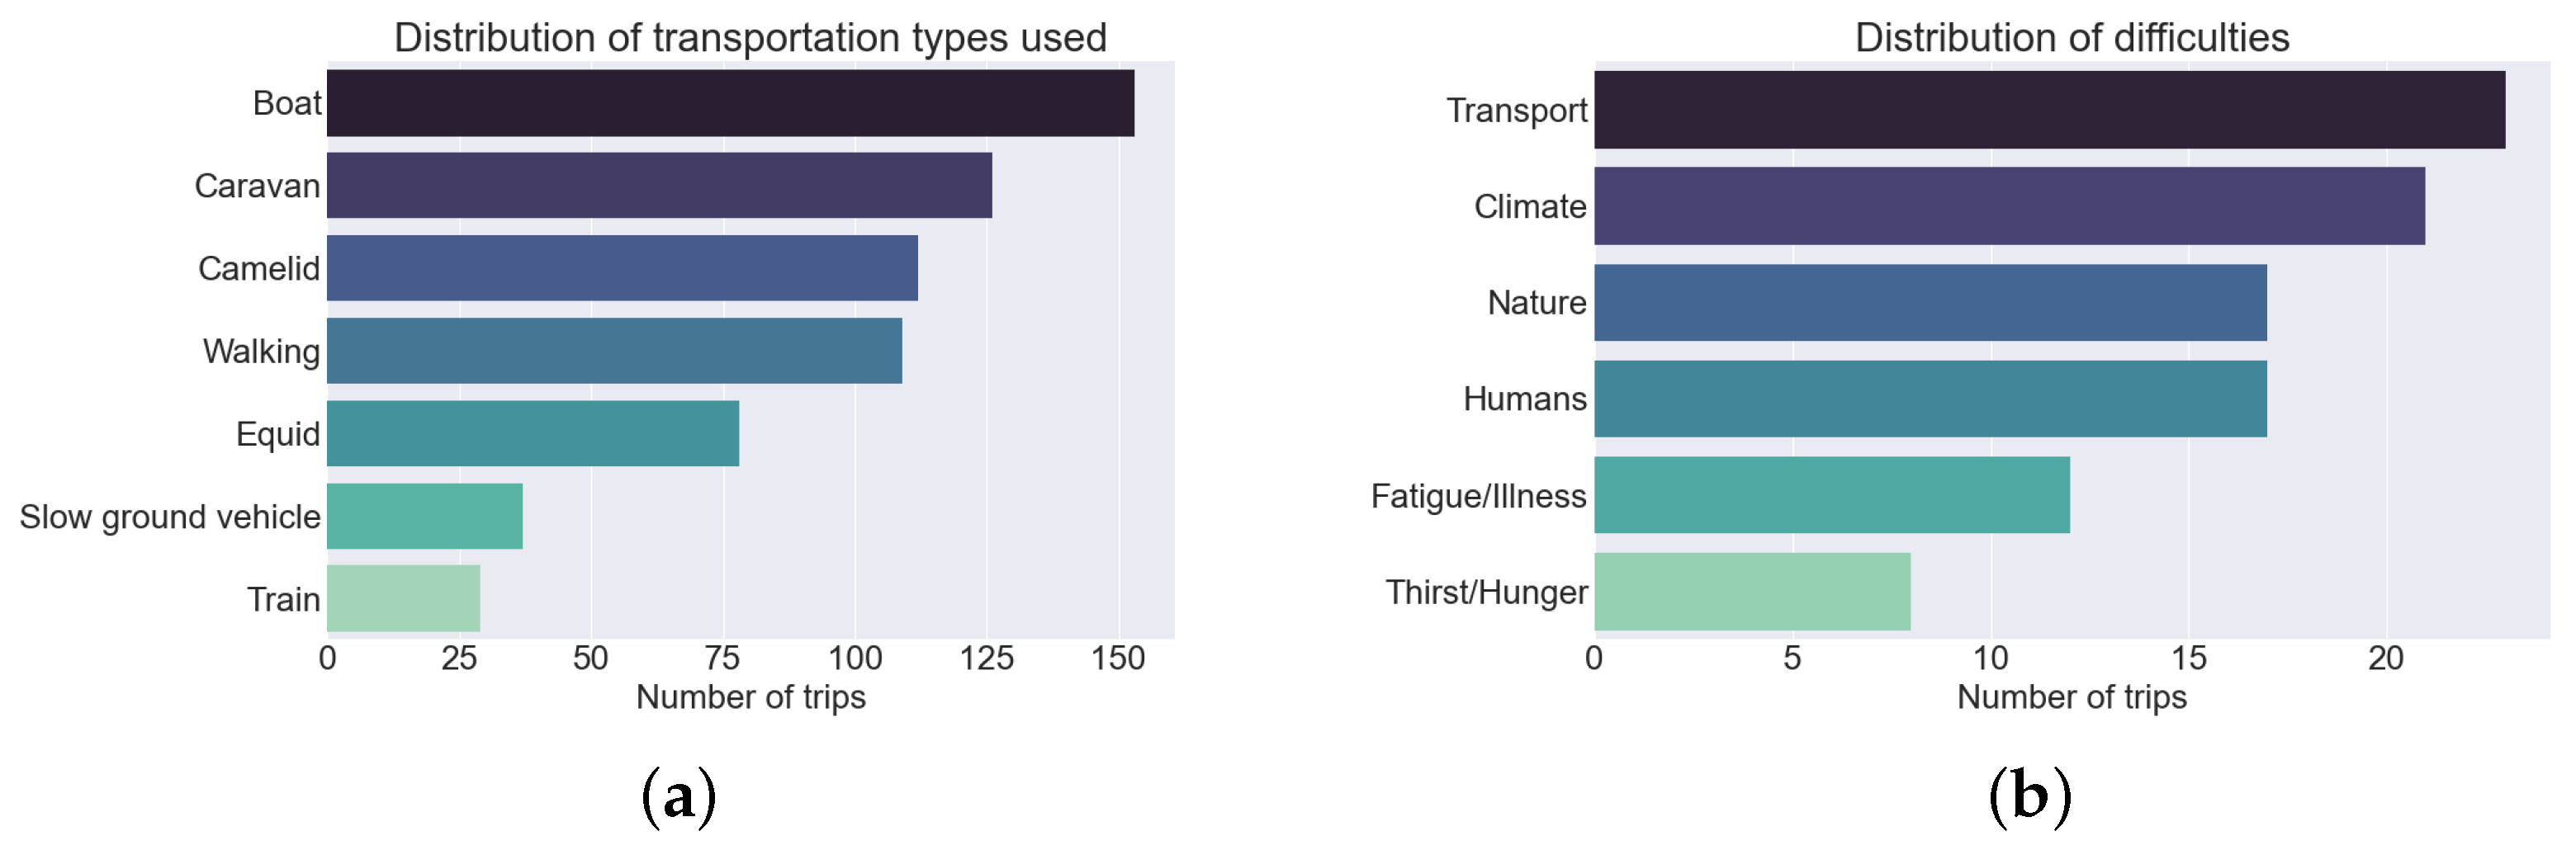Click the light green Train bar
Viewport: 2576px width, 850px height.
tap(403, 598)
